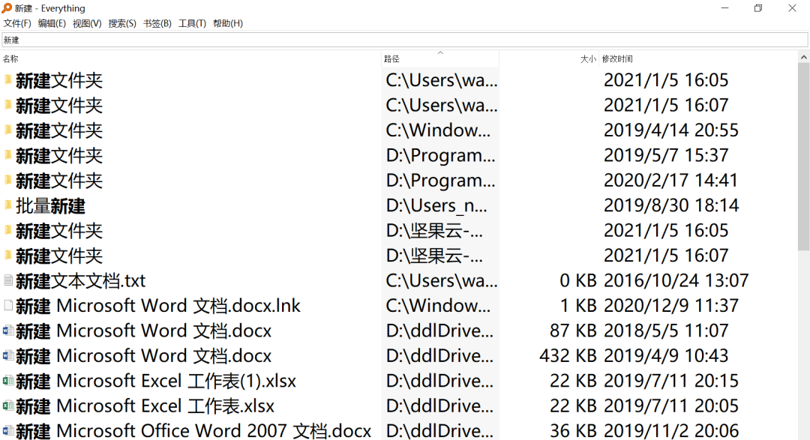
Task: Open the 书签(B) menu
Action: point(157,23)
